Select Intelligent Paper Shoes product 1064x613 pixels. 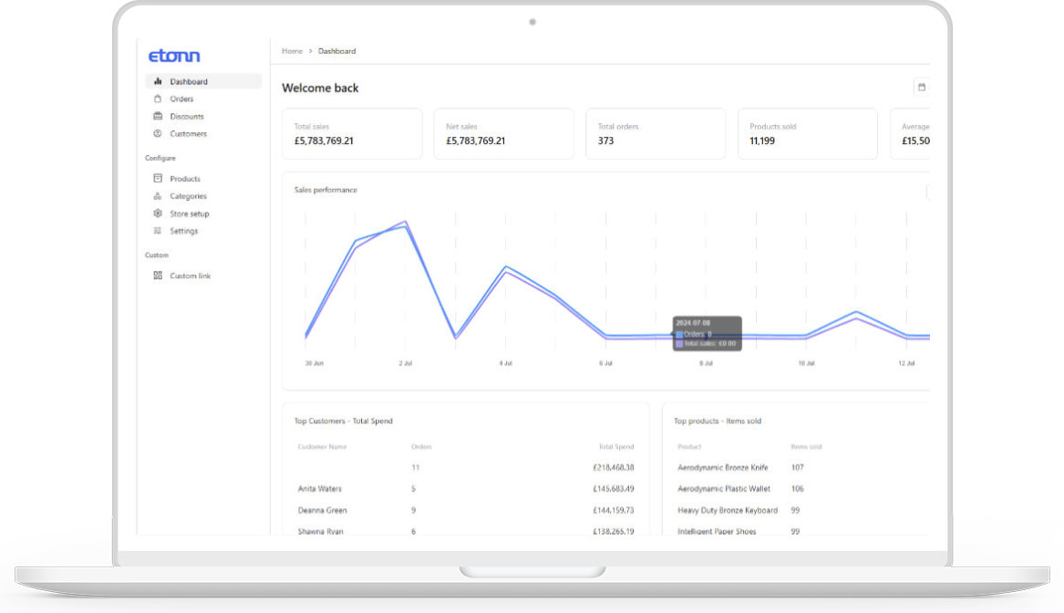[717, 532]
